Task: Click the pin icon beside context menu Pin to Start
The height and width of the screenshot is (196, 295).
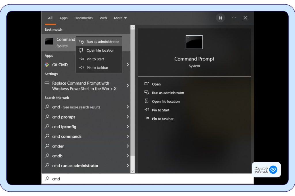Action: [x=81, y=59]
